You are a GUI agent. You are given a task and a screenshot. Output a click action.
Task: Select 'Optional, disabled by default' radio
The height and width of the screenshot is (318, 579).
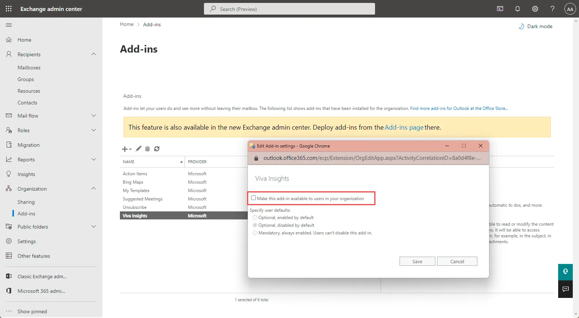(255, 225)
